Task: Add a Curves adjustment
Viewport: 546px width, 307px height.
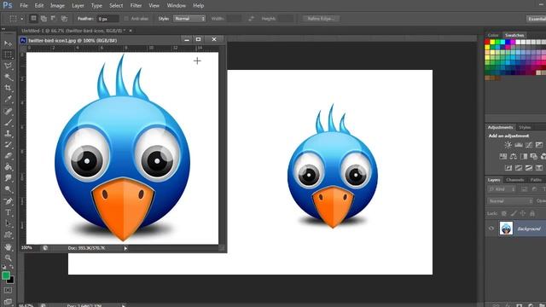Action: coord(529,145)
